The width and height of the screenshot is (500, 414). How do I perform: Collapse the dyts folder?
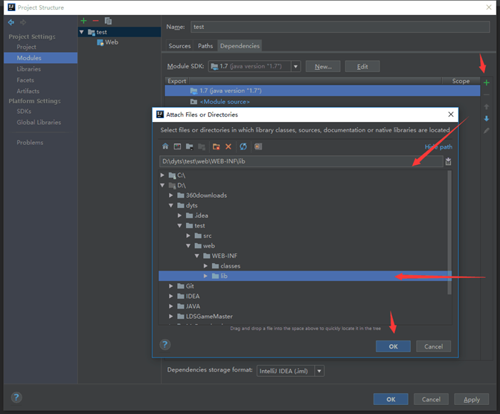(x=171, y=205)
